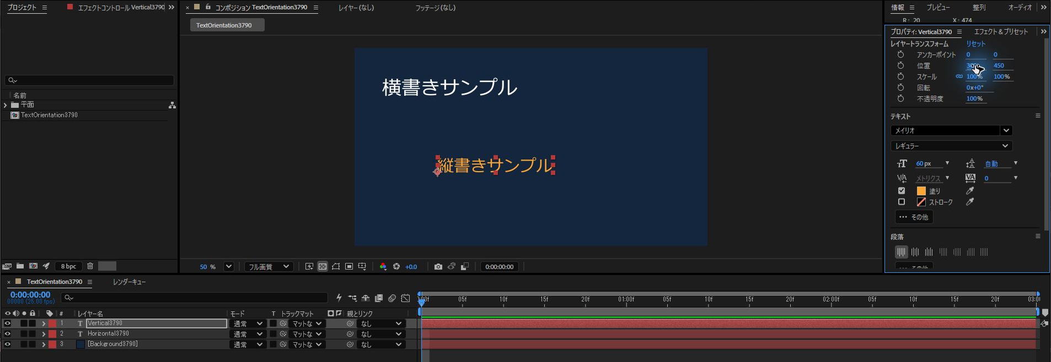The image size is (1051, 362).
Task: Click the show snapshot icon
Action: pos(452,267)
